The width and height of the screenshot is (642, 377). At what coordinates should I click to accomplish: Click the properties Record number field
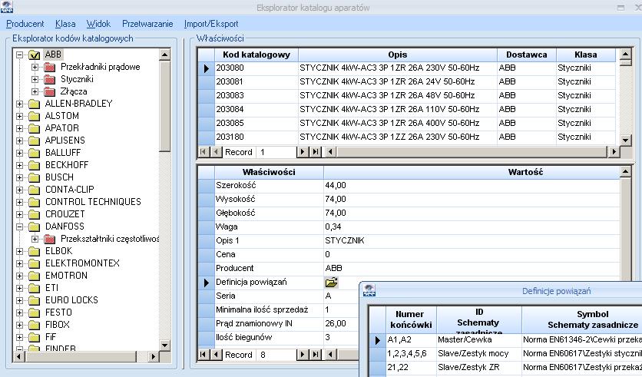[276, 355]
